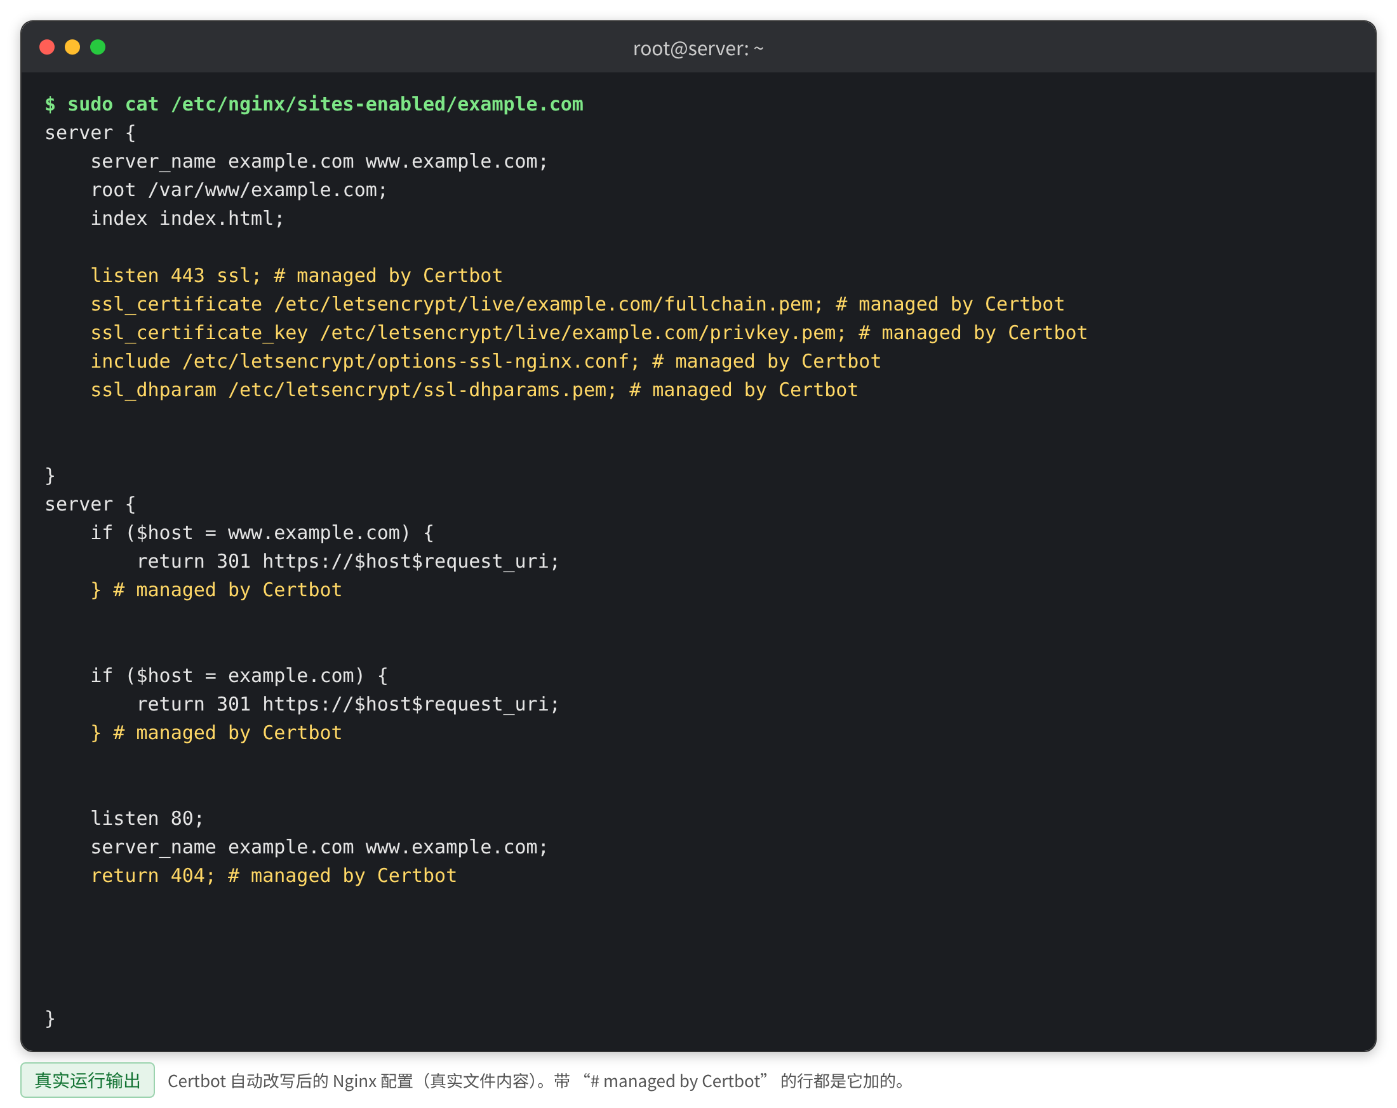
Task: Click the green '真实运行输出' badge
Action: point(88,1080)
